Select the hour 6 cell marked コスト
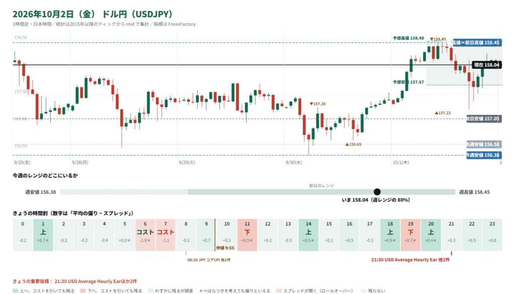The width and height of the screenshot is (515, 294). (x=145, y=235)
